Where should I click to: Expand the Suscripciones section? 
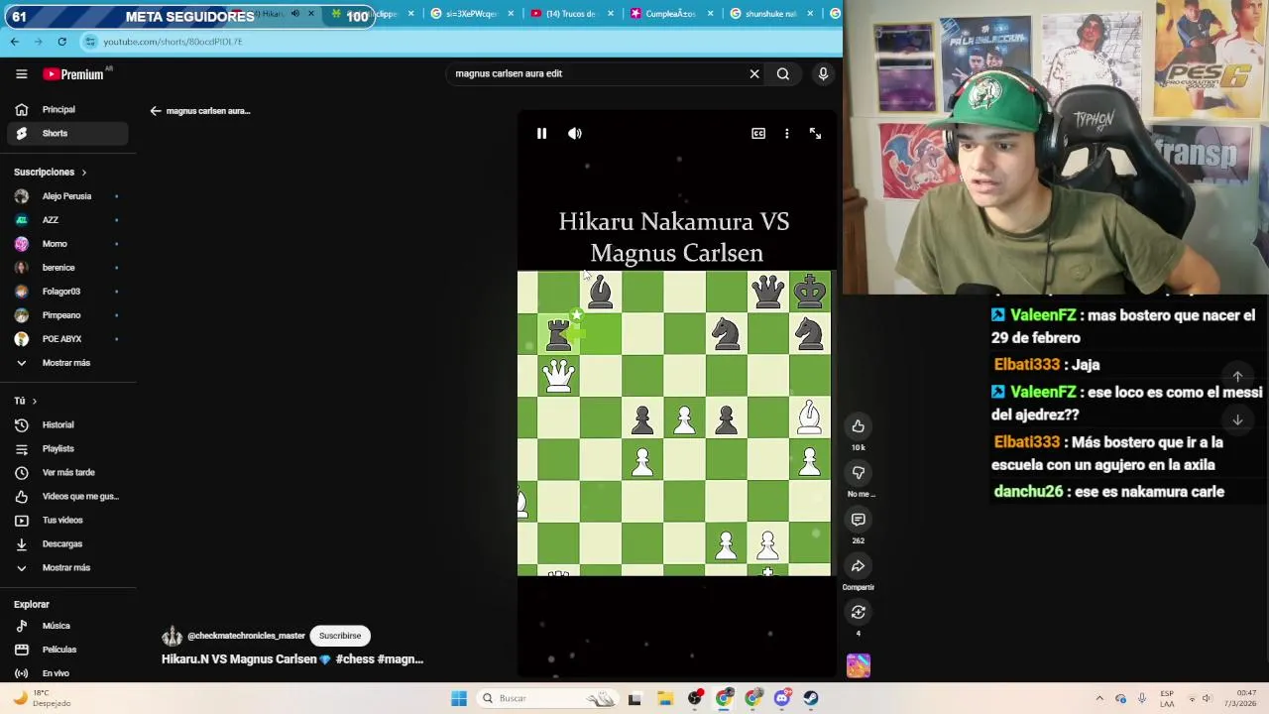click(x=51, y=172)
